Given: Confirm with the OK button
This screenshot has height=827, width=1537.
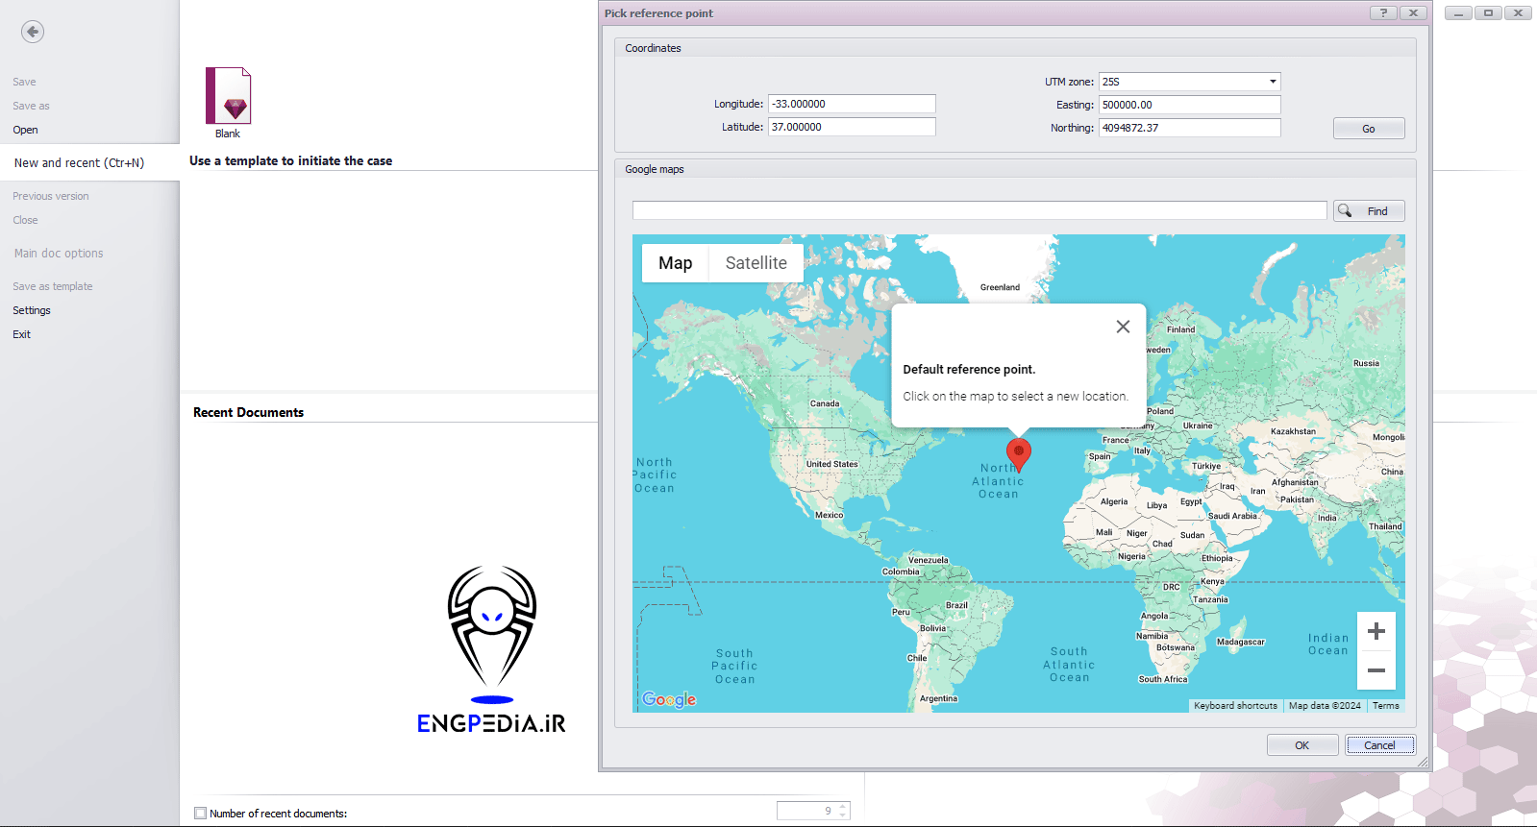Looking at the screenshot, I should (x=1301, y=745).
